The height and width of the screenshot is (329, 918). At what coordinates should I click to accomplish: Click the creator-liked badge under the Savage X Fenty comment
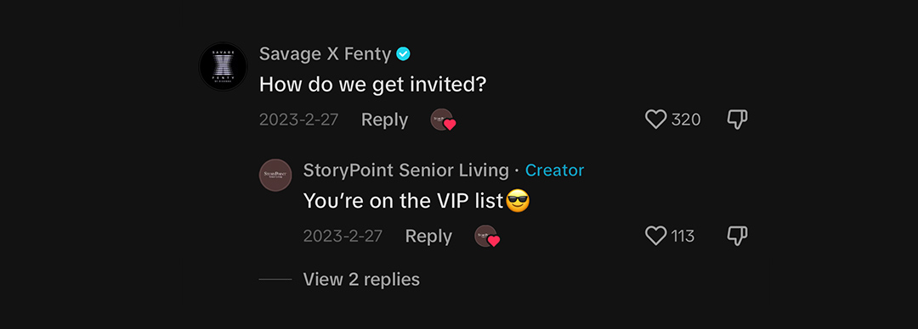tap(443, 120)
